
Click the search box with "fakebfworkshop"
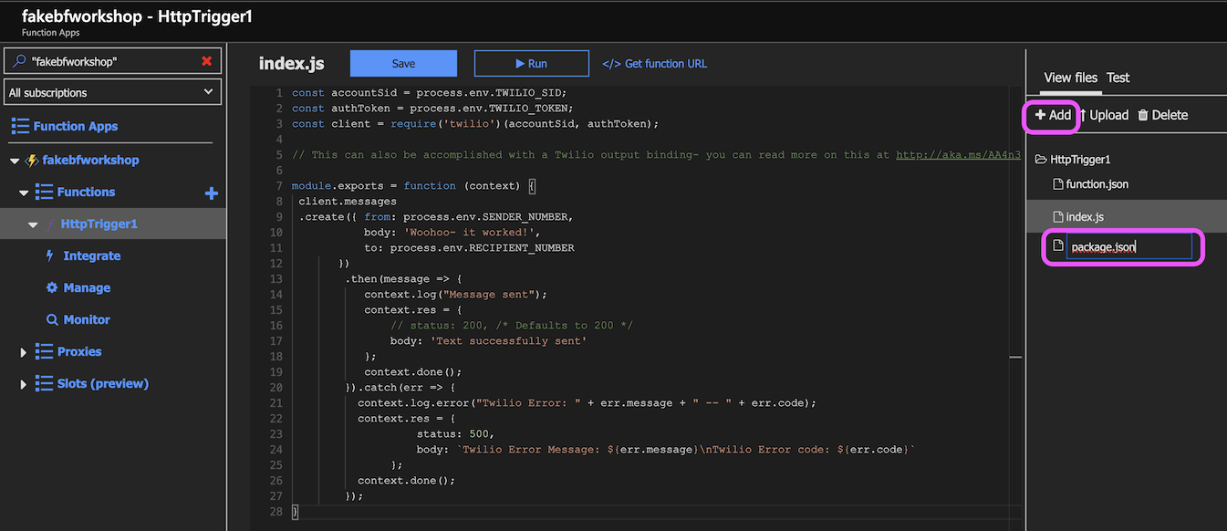(112, 61)
